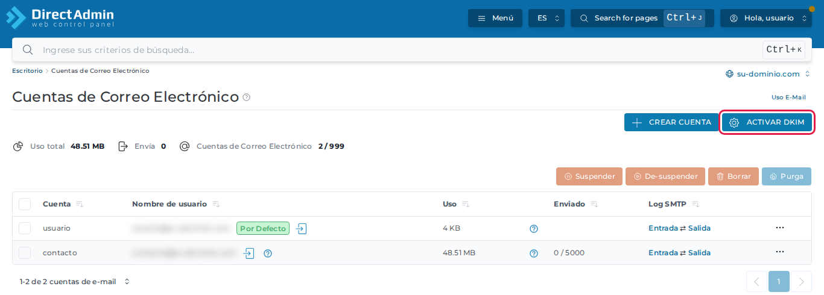Click the Por Defecto badge
824x295 pixels.
pos(263,229)
